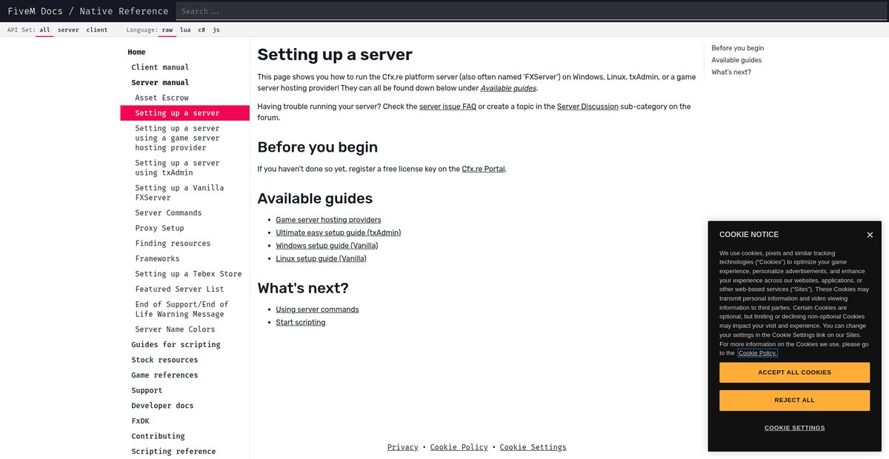This screenshot has width=889, height=459.
Task: Open Server Name Colors page
Action: [175, 329]
